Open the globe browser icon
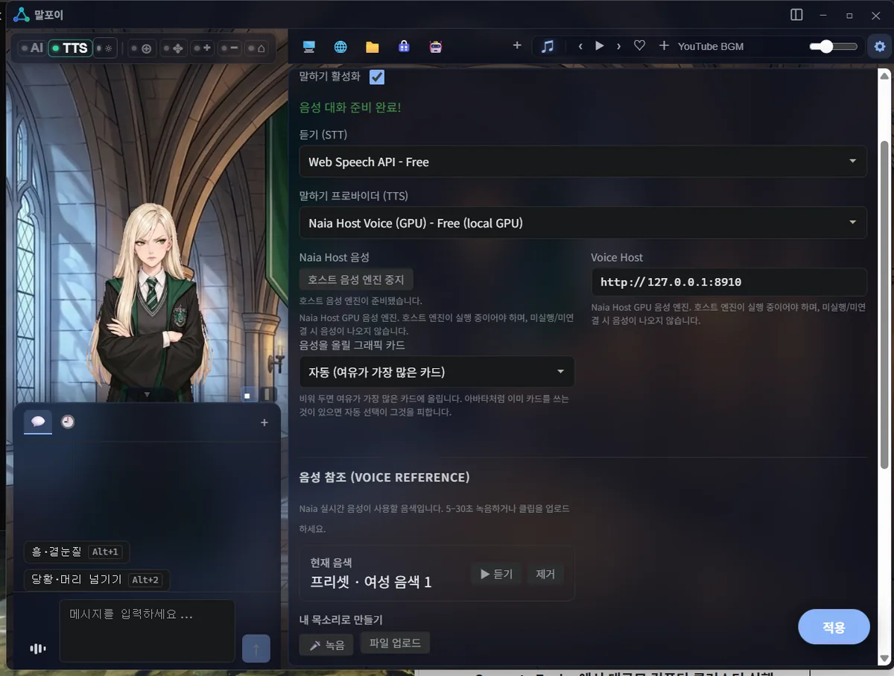 click(340, 46)
